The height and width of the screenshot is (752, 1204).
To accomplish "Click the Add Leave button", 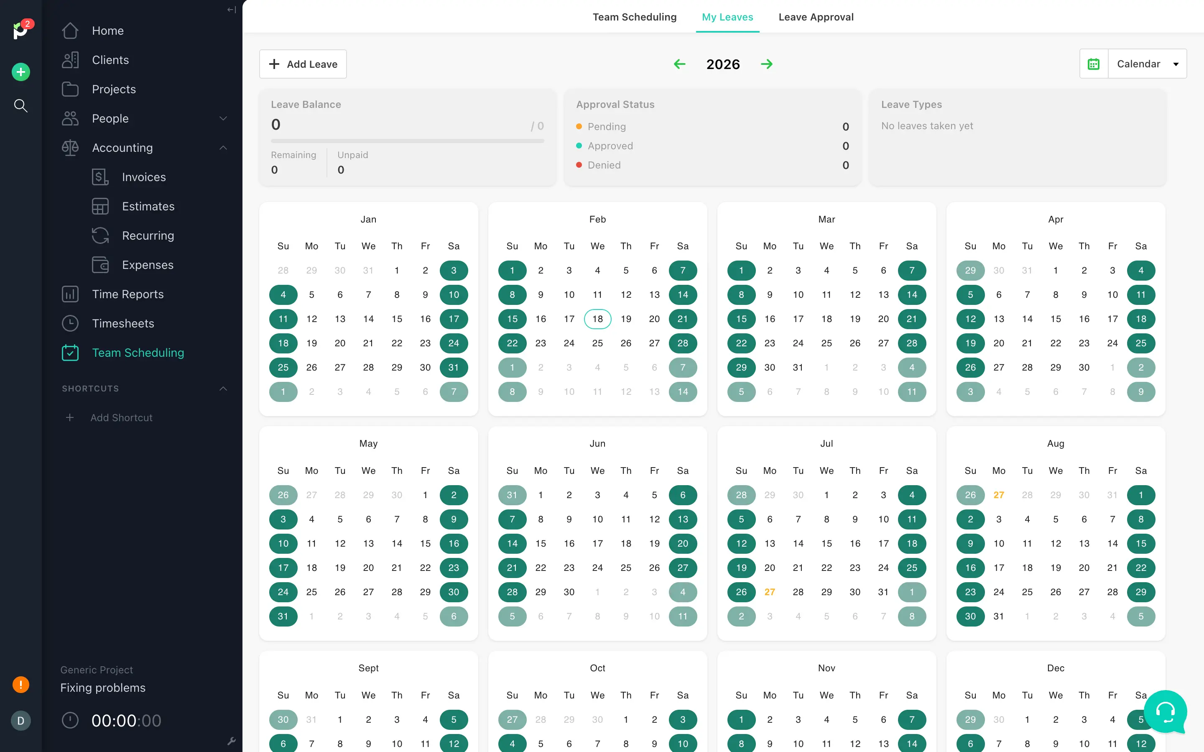I will (303, 64).
